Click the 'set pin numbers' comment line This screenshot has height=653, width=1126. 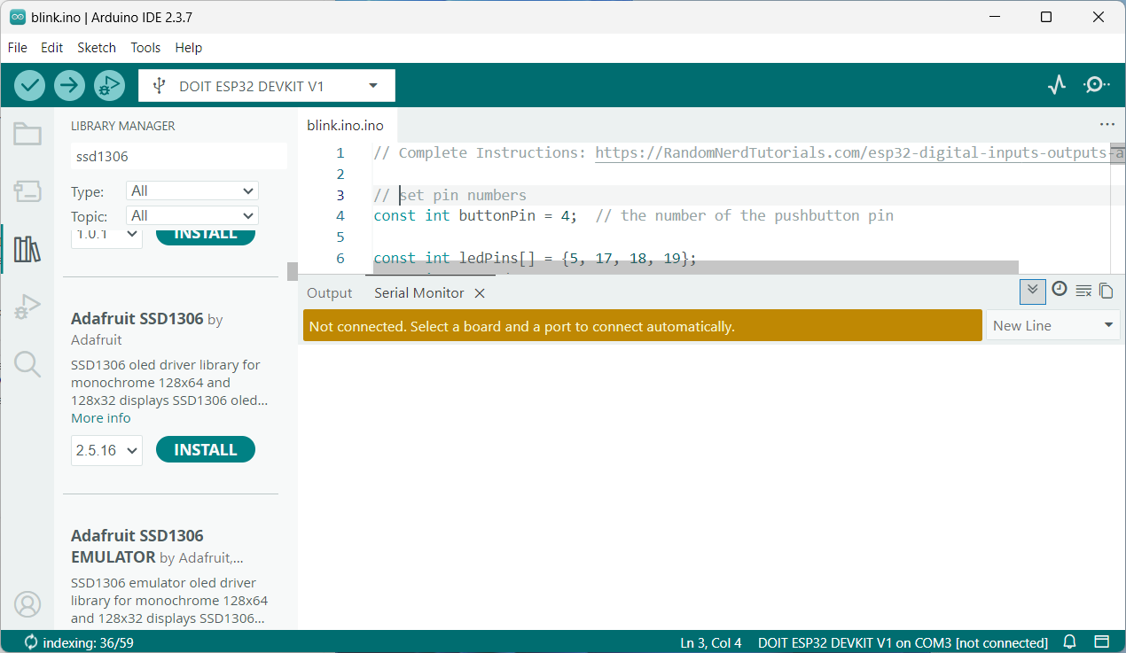coord(450,195)
